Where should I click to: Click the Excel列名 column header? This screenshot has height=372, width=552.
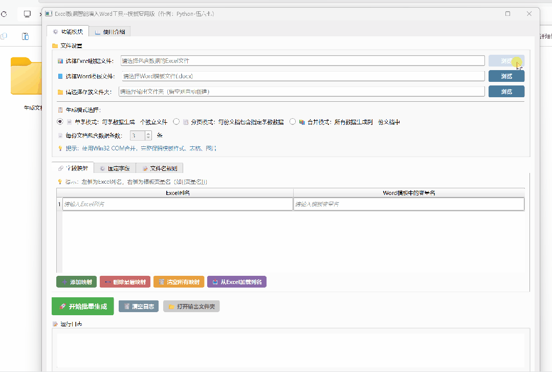[x=178, y=193]
